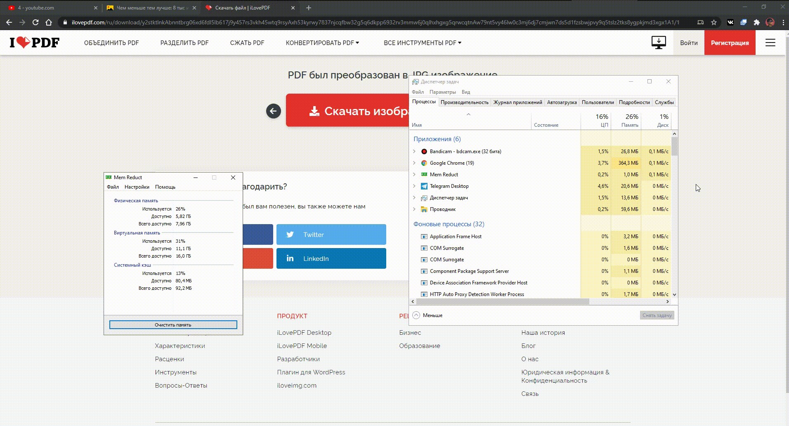Open the Chrome extensions puzzle icon
This screenshot has width=789, height=426.
coord(756,22)
